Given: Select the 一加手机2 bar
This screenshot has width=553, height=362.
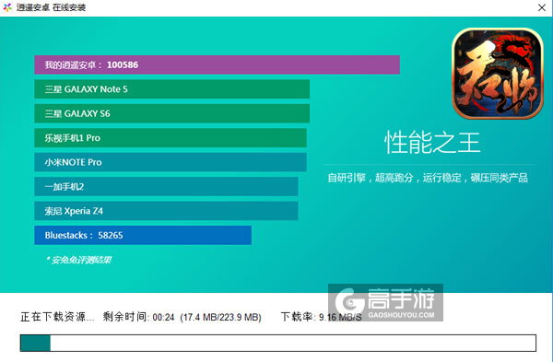Looking at the screenshot, I should pos(166,186).
